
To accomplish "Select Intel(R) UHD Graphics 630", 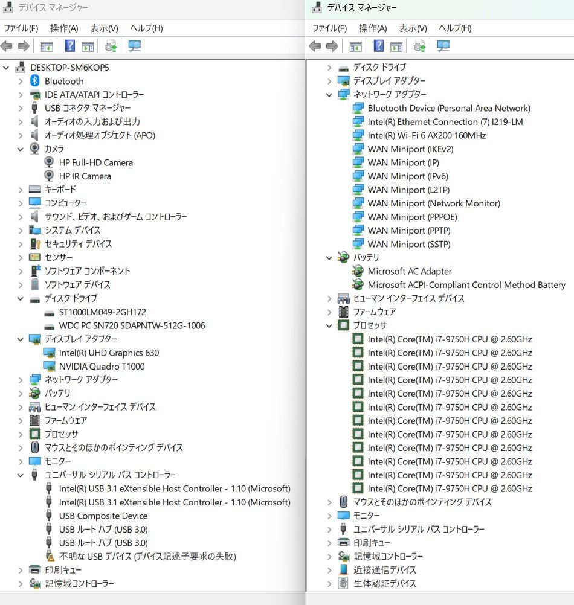I will click(x=109, y=353).
